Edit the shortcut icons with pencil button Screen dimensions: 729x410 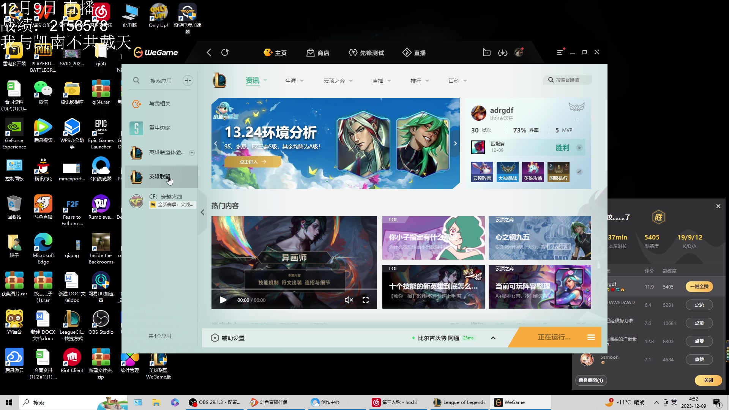[579, 172]
